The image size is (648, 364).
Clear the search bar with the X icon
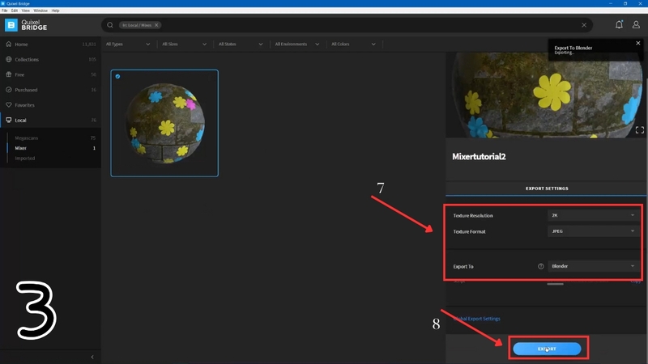pyautogui.click(x=584, y=25)
